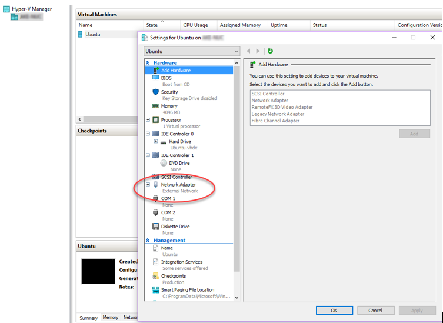Select Network Adapter in Add Hardware device list
This screenshot has width=443, height=323.
(270, 101)
